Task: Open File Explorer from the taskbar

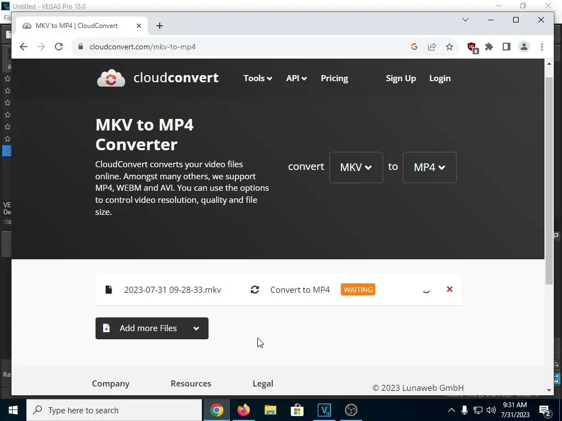Action: [x=270, y=410]
